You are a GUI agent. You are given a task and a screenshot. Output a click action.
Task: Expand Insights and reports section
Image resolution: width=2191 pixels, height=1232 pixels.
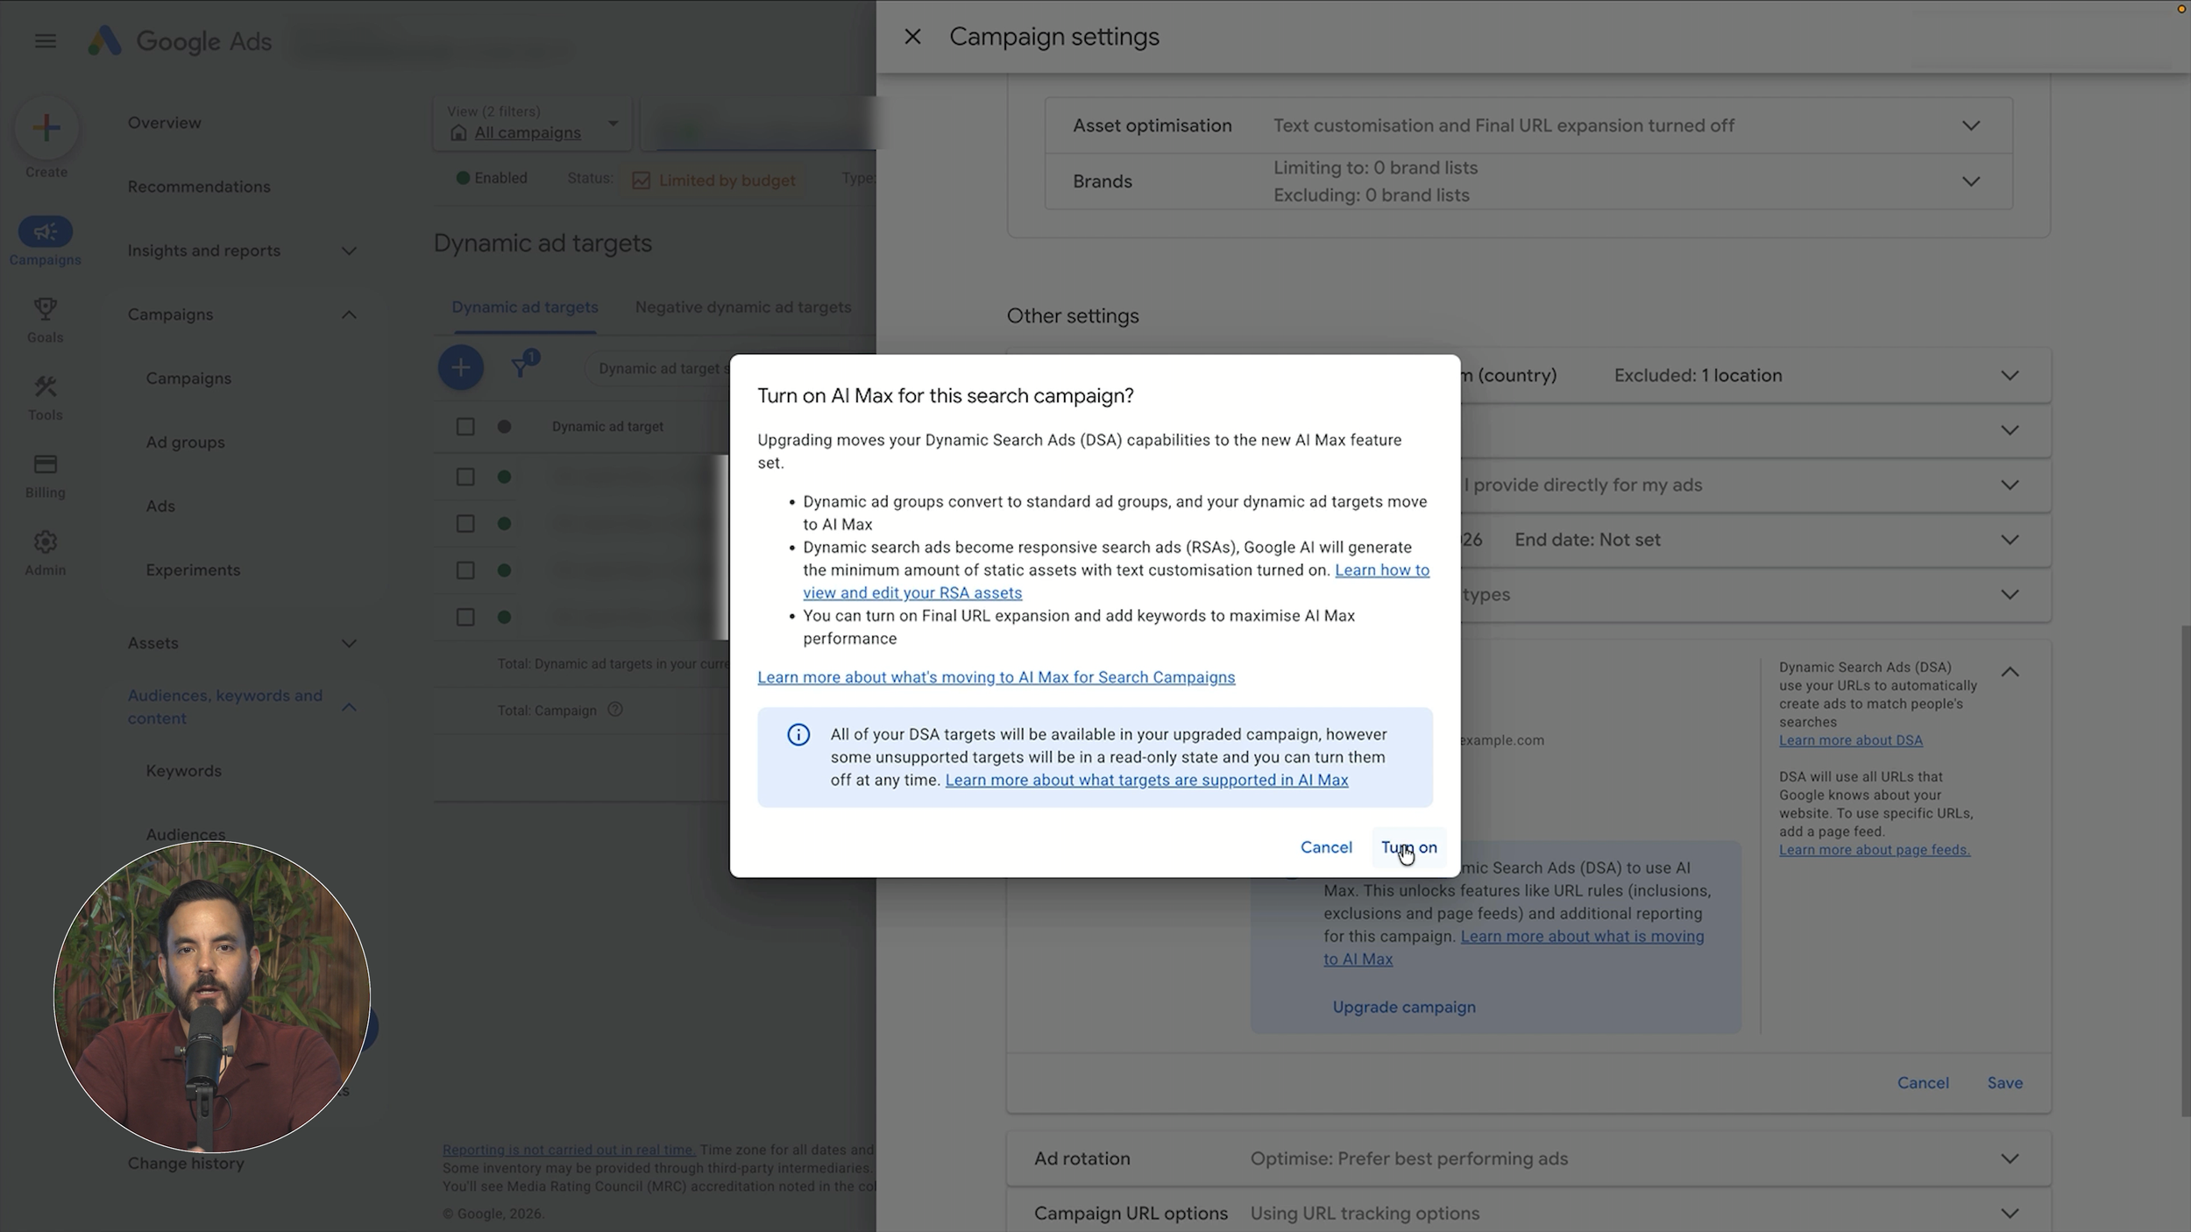click(349, 251)
